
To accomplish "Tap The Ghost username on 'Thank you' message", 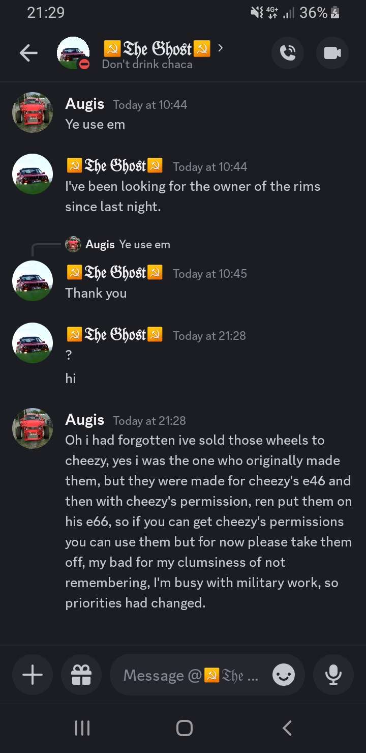I will coord(115,273).
